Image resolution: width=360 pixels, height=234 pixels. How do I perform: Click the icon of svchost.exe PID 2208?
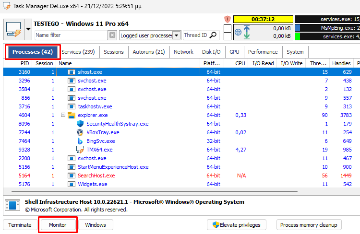(x=72, y=158)
